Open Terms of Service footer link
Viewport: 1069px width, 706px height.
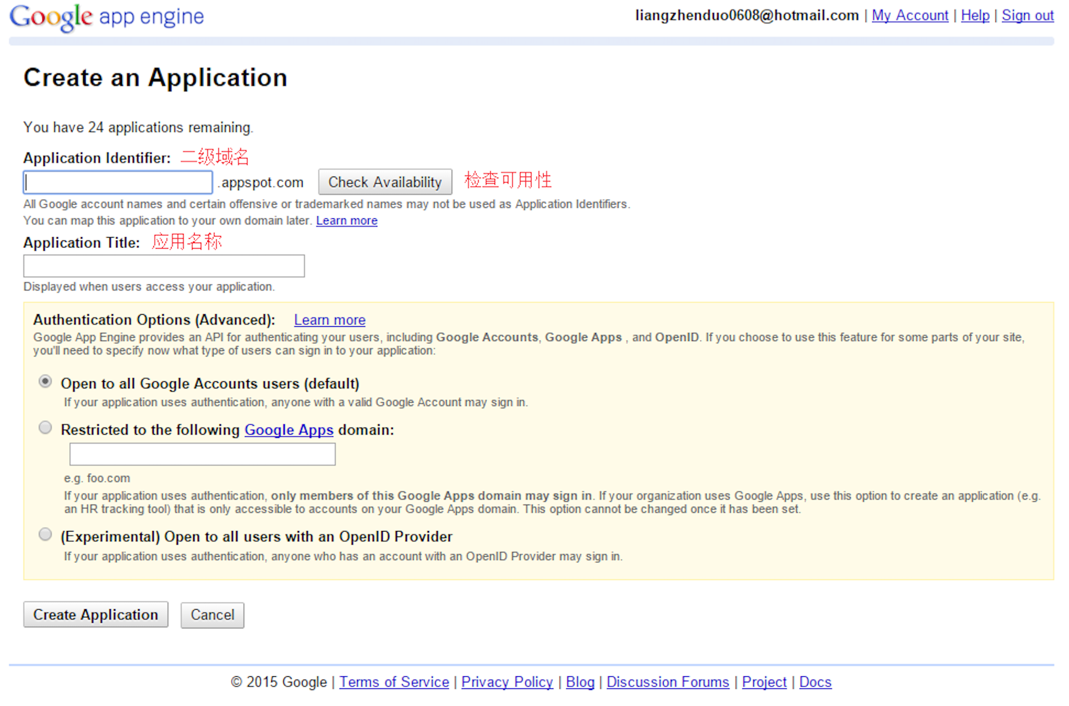point(394,682)
